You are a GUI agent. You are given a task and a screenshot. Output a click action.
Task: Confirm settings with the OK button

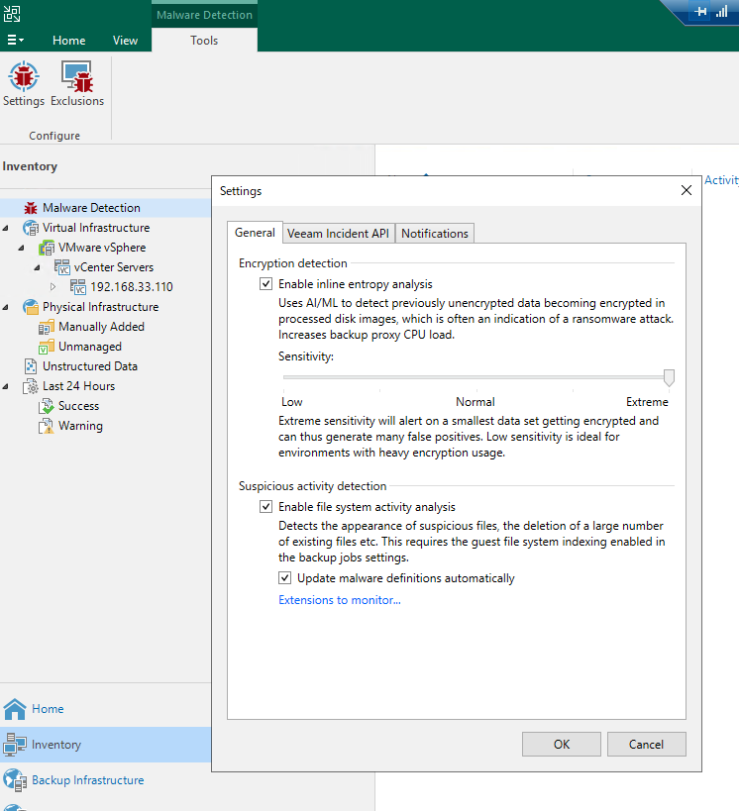click(562, 745)
